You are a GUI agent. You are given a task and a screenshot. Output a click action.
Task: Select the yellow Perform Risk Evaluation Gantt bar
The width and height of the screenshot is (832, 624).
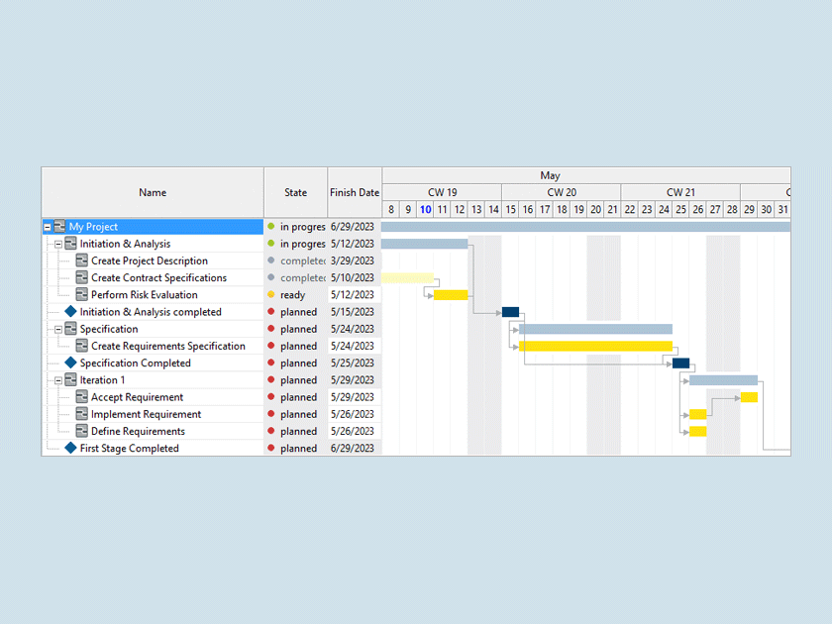click(x=451, y=295)
